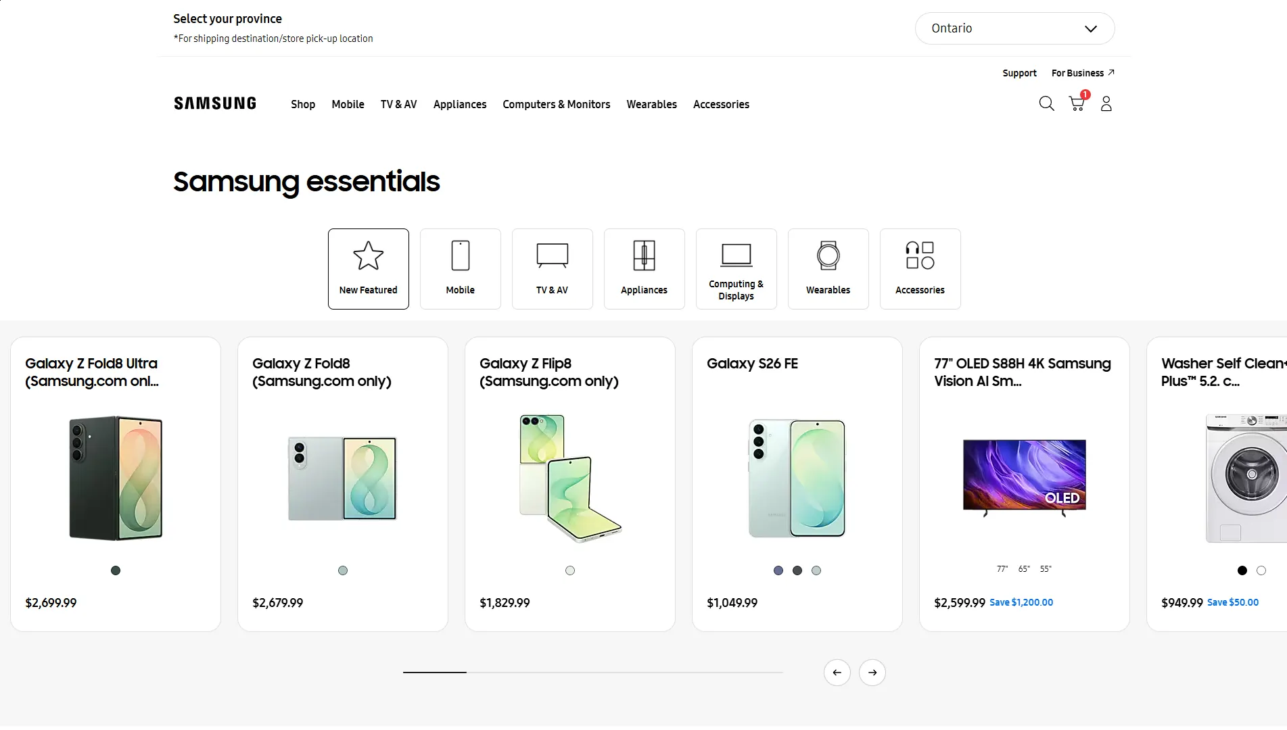Open the Support link
This screenshot has width=1287, height=730.
[1019, 73]
